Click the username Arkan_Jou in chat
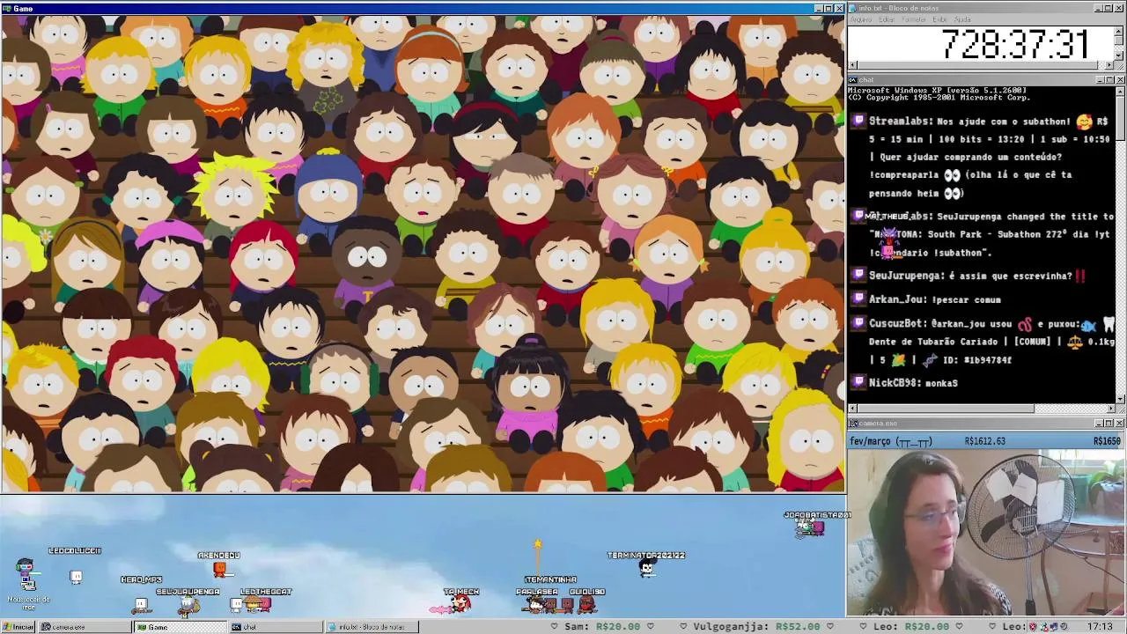Image resolution: width=1127 pixels, height=634 pixels. [896, 299]
